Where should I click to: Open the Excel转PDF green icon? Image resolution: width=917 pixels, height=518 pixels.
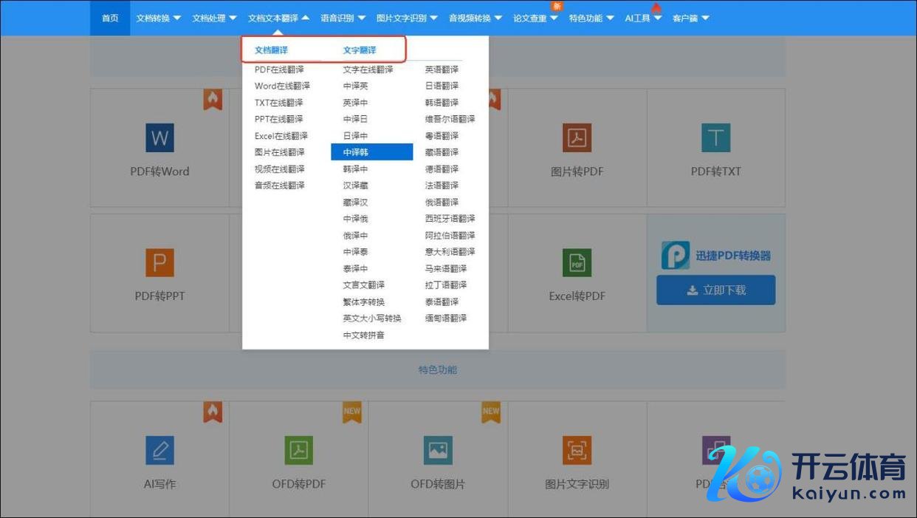point(577,263)
